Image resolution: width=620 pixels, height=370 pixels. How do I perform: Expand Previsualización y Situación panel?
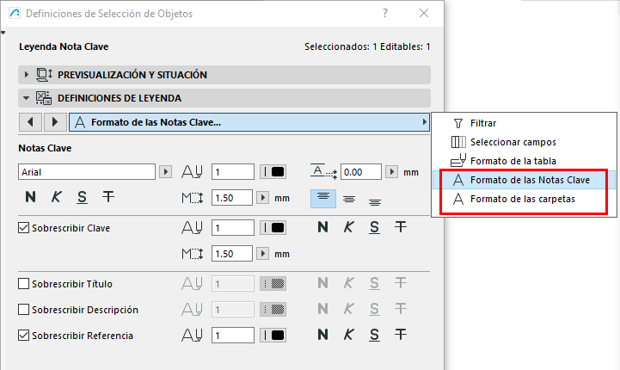pos(27,75)
